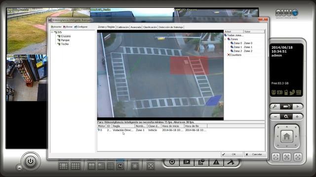Open the tools hammer icon in console
The height and width of the screenshot is (177, 316).
click(x=231, y=162)
